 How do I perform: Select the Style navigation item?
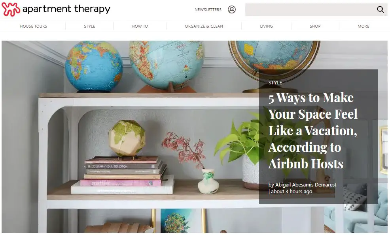pos(89,26)
